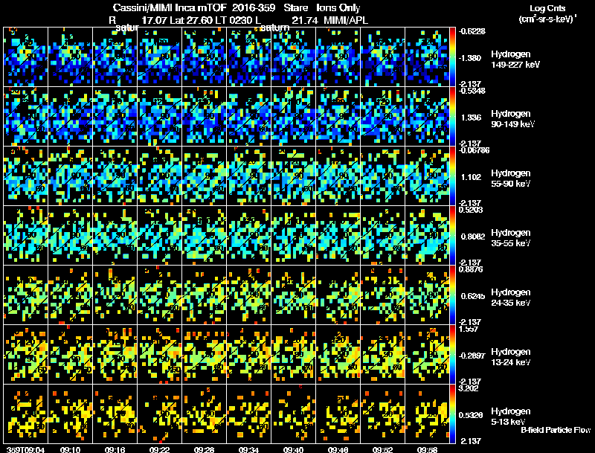This screenshot has width=595, height=453.
Task: Click the 09:34 time label
Action: [248, 449]
